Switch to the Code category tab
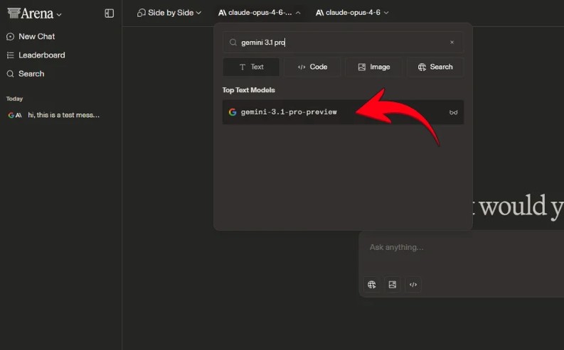 pos(312,67)
